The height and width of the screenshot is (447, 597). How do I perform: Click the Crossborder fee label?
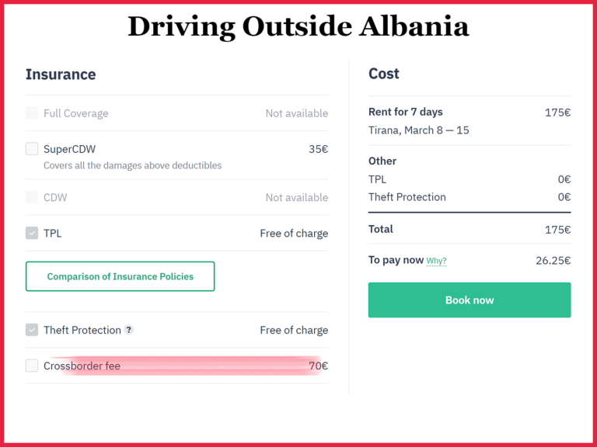point(82,366)
